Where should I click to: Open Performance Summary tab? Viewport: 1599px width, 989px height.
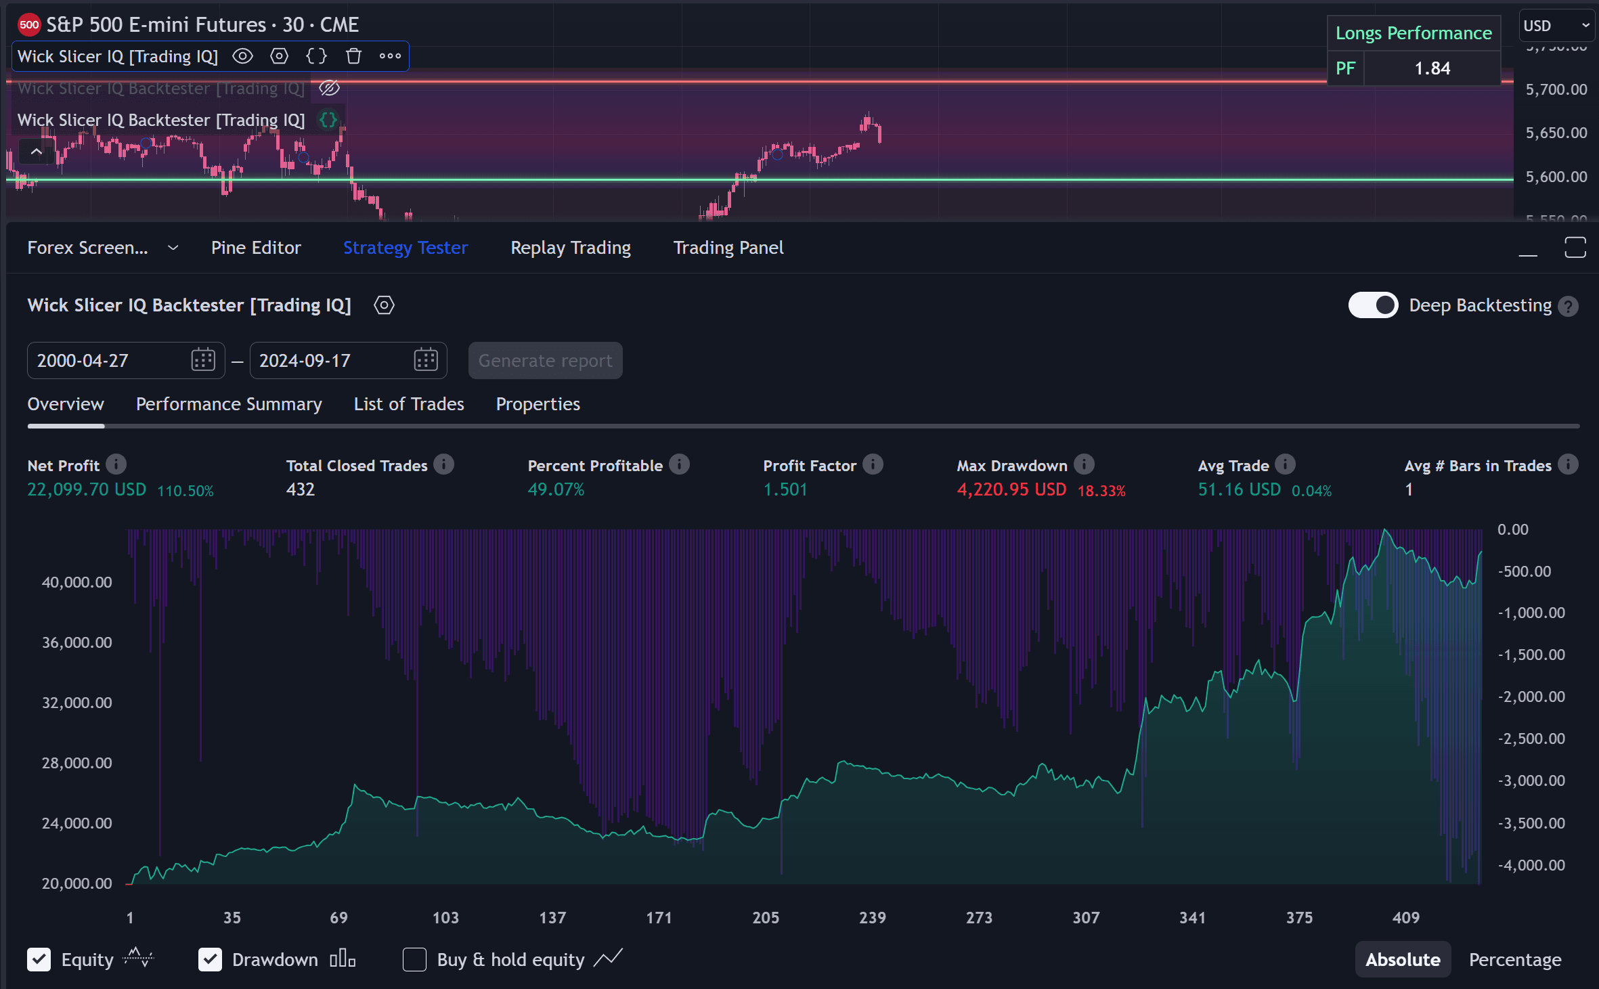[229, 404]
